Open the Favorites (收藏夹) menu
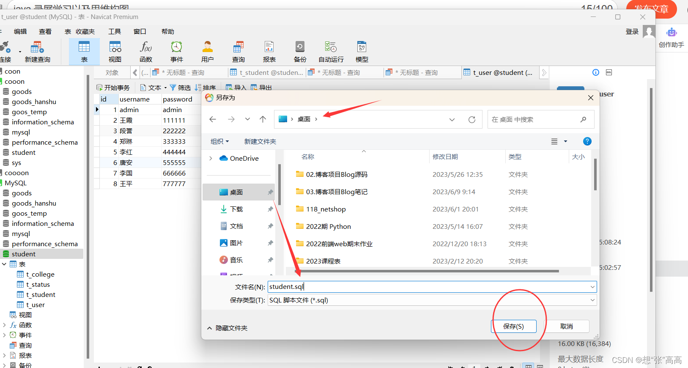688x368 pixels. [x=85, y=32]
